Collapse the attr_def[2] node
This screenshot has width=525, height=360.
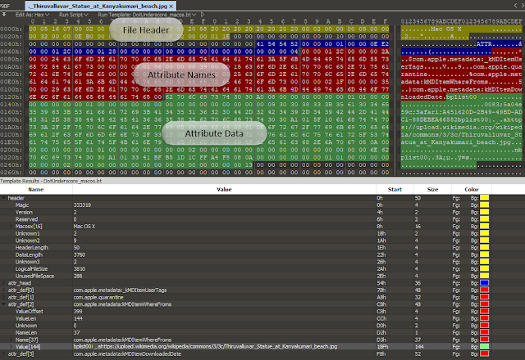tap(3, 304)
